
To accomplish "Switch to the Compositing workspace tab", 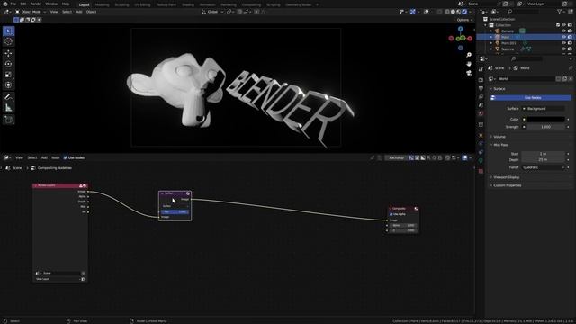I will [251, 4].
